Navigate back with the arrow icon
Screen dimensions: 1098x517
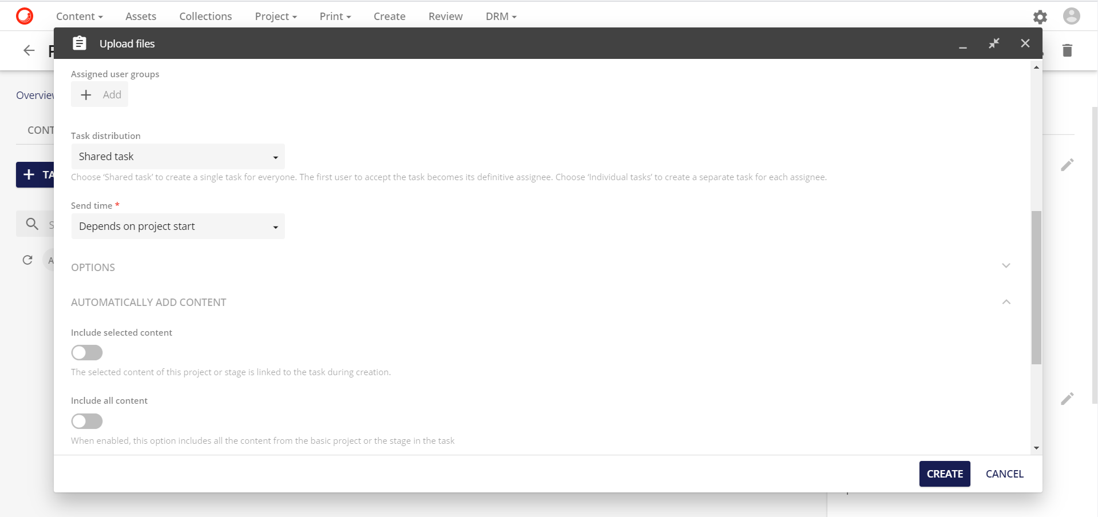point(28,50)
